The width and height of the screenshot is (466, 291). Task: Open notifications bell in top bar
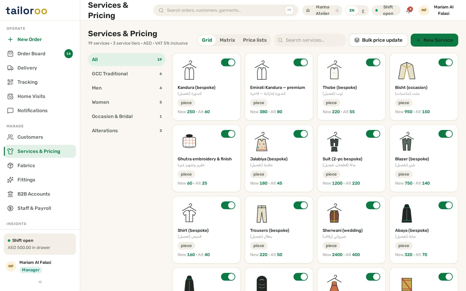[x=409, y=10]
